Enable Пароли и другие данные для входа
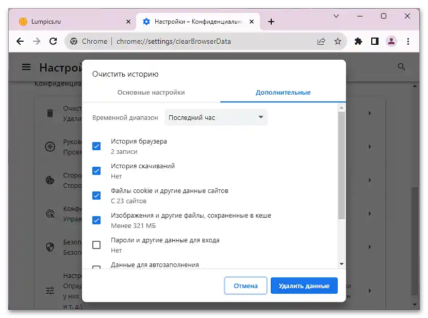428x318 pixels. 96,244
